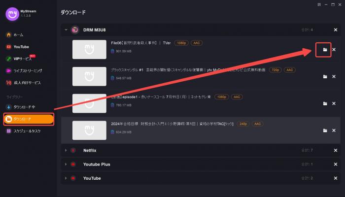Open folder for File08 TVer video

click(x=325, y=50)
